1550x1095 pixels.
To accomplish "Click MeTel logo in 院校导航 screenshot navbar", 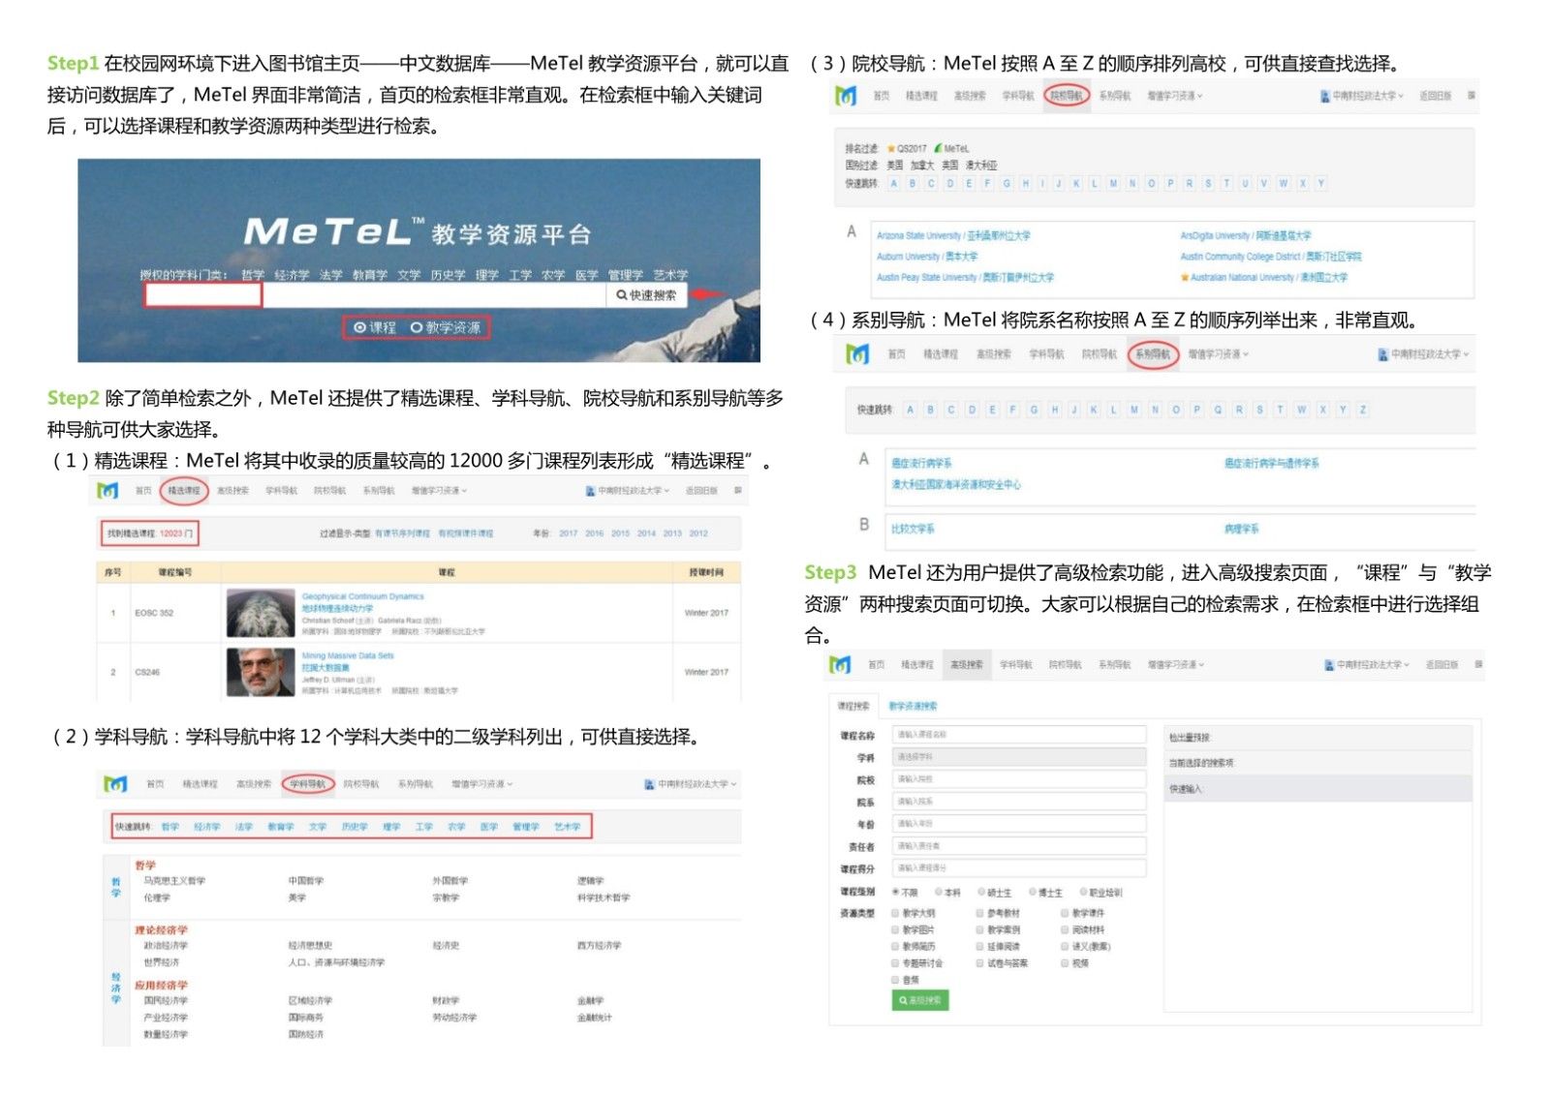I will [x=846, y=96].
